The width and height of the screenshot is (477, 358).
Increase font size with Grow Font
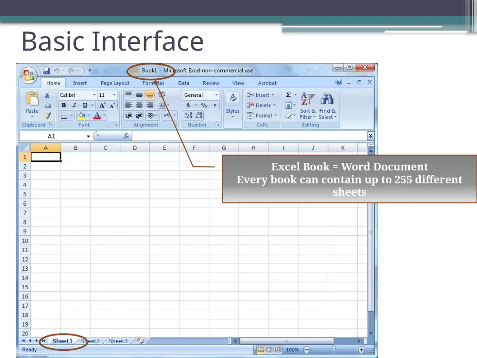click(x=102, y=105)
